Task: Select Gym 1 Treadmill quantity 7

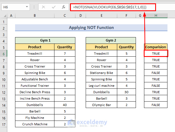Action: 65,54
